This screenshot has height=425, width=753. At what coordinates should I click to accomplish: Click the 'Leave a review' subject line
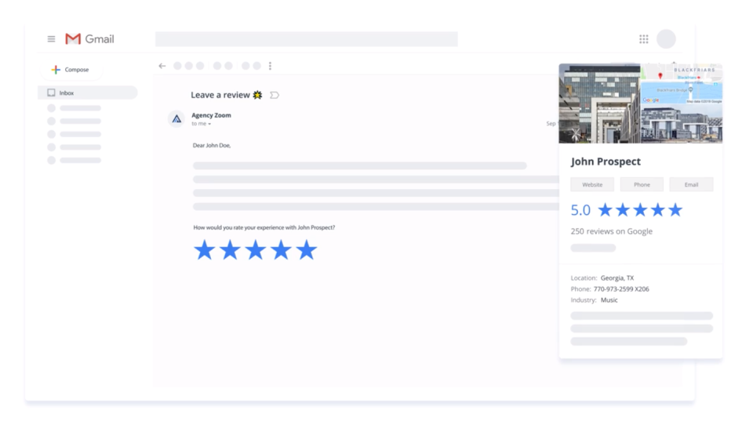point(220,95)
